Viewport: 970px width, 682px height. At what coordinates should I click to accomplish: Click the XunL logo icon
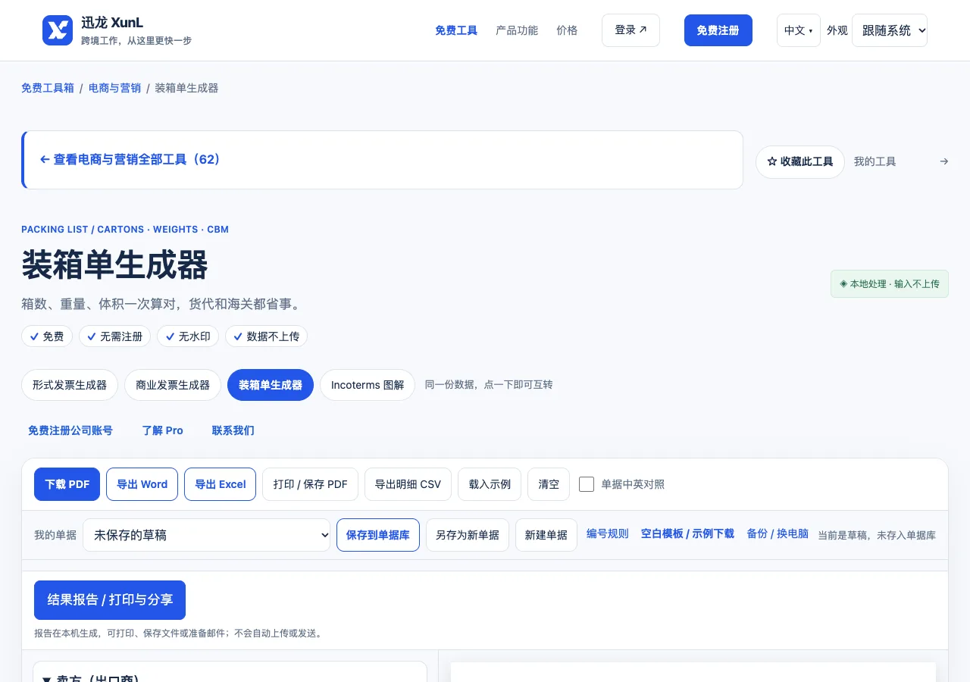pos(58,30)
